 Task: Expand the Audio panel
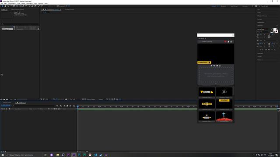click(x=259, y=13)
